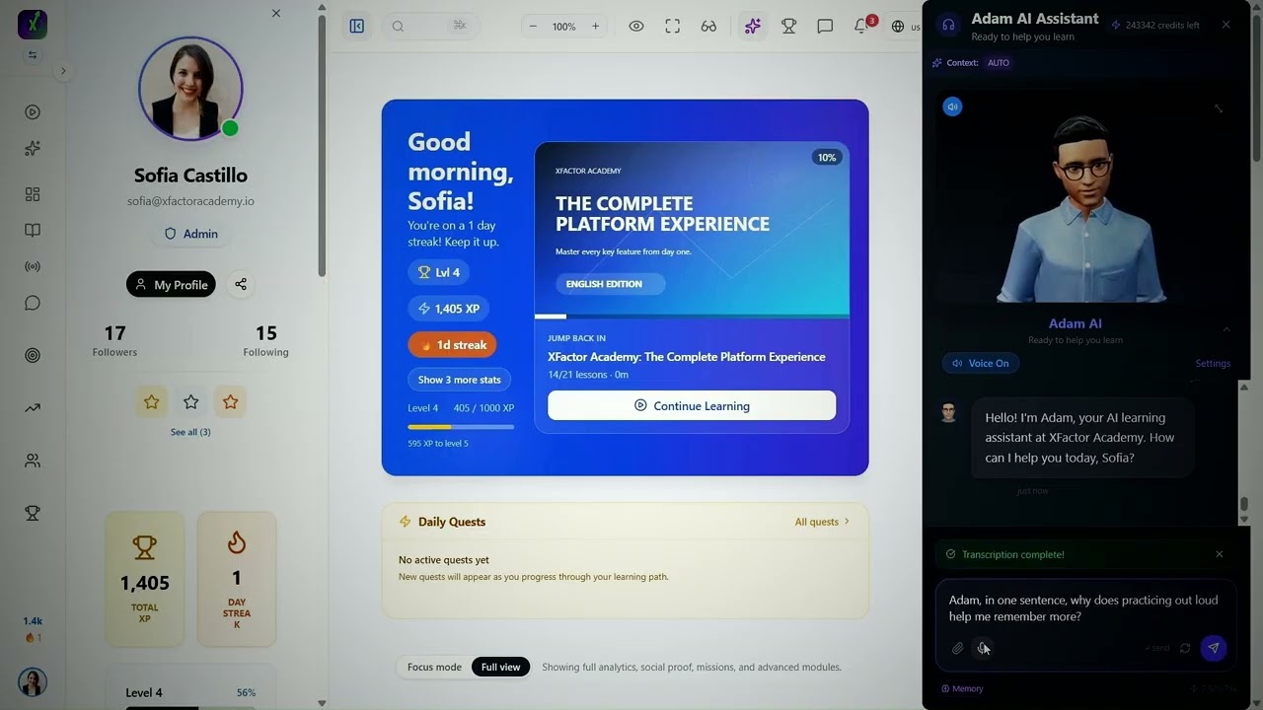Viewport: 1263px width, 710px height.
Task: Open Memory link below chat input
Action: (x=962, y=688)
